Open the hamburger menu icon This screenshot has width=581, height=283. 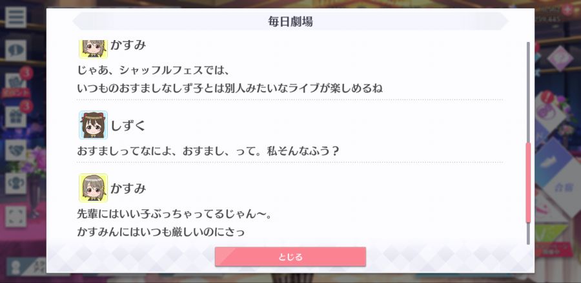click(x=15, y=17)
